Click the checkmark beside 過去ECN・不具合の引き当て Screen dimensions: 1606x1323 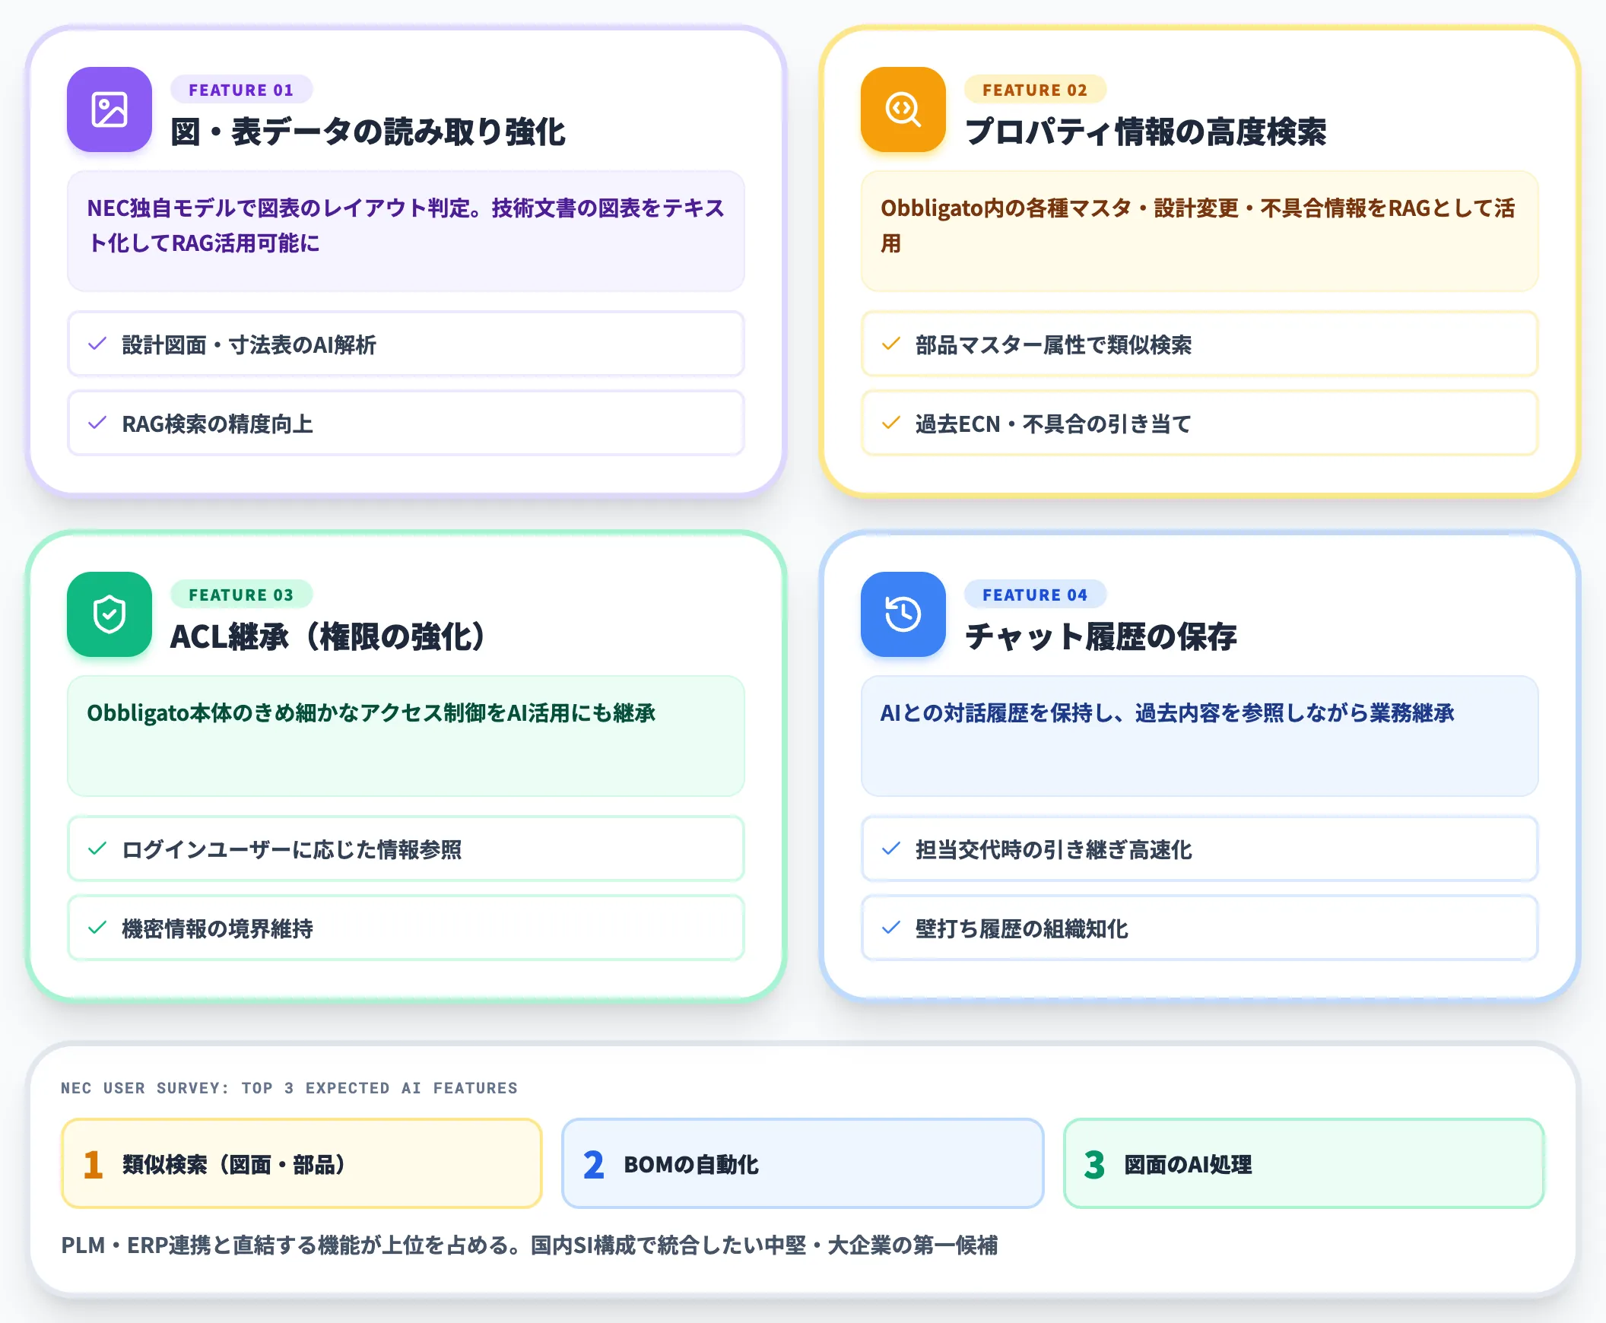coord(890,423)
